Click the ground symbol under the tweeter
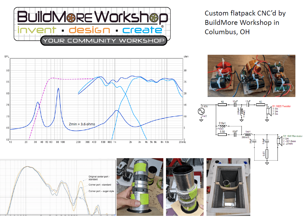The height and width of the screenshot is (218, 305). tap(267, 120)
